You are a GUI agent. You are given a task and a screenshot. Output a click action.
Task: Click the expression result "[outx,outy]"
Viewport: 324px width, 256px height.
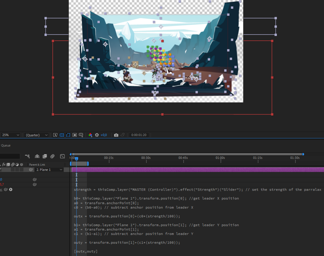[85, 251]
